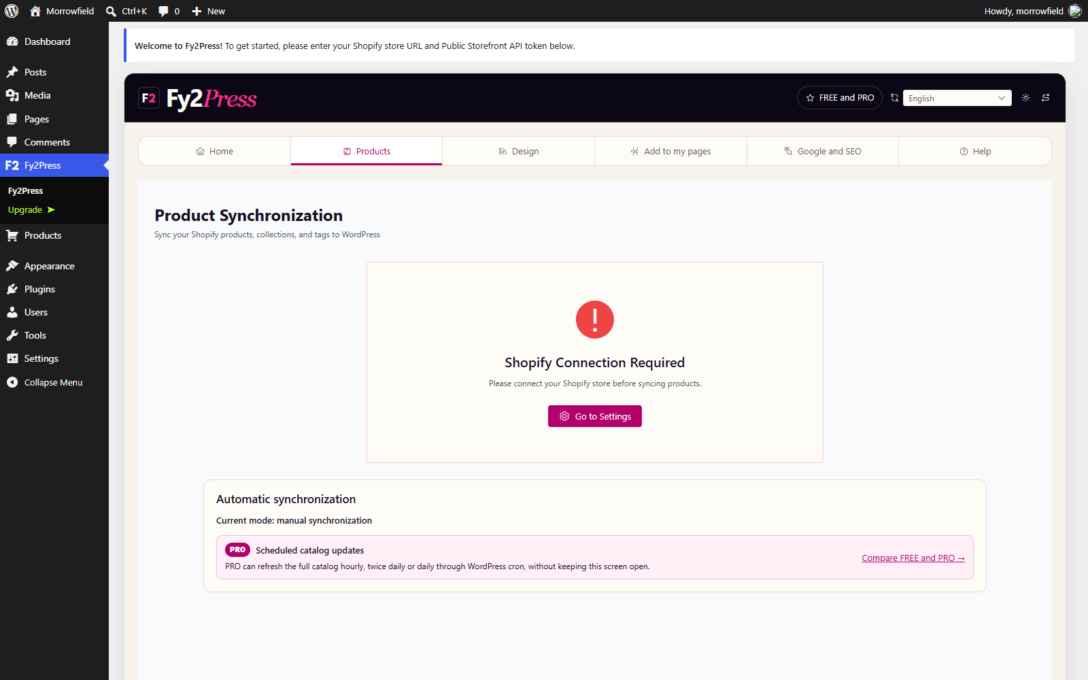Open the English language dropdown
The width and height of the screenshot is (1088, 680).
[x=957, y=98]
